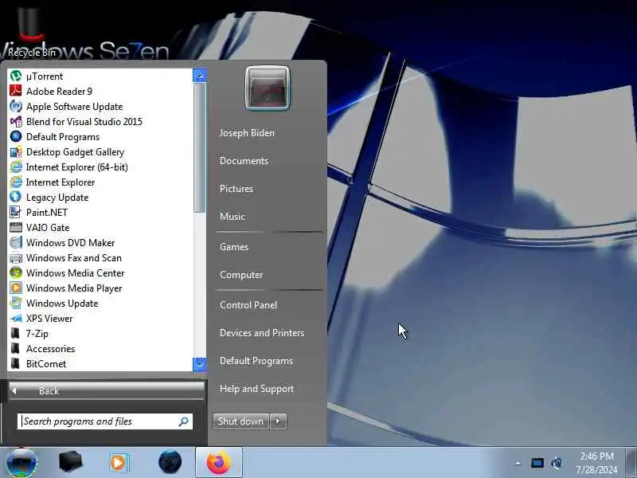Open the monitor icon in system tray
Screen dimensions: 637x478
click(x=537, y=463)
